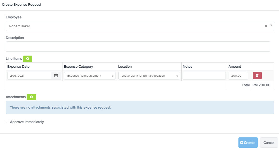Click the Employee field showing Robert Baker

click(140, 26)
